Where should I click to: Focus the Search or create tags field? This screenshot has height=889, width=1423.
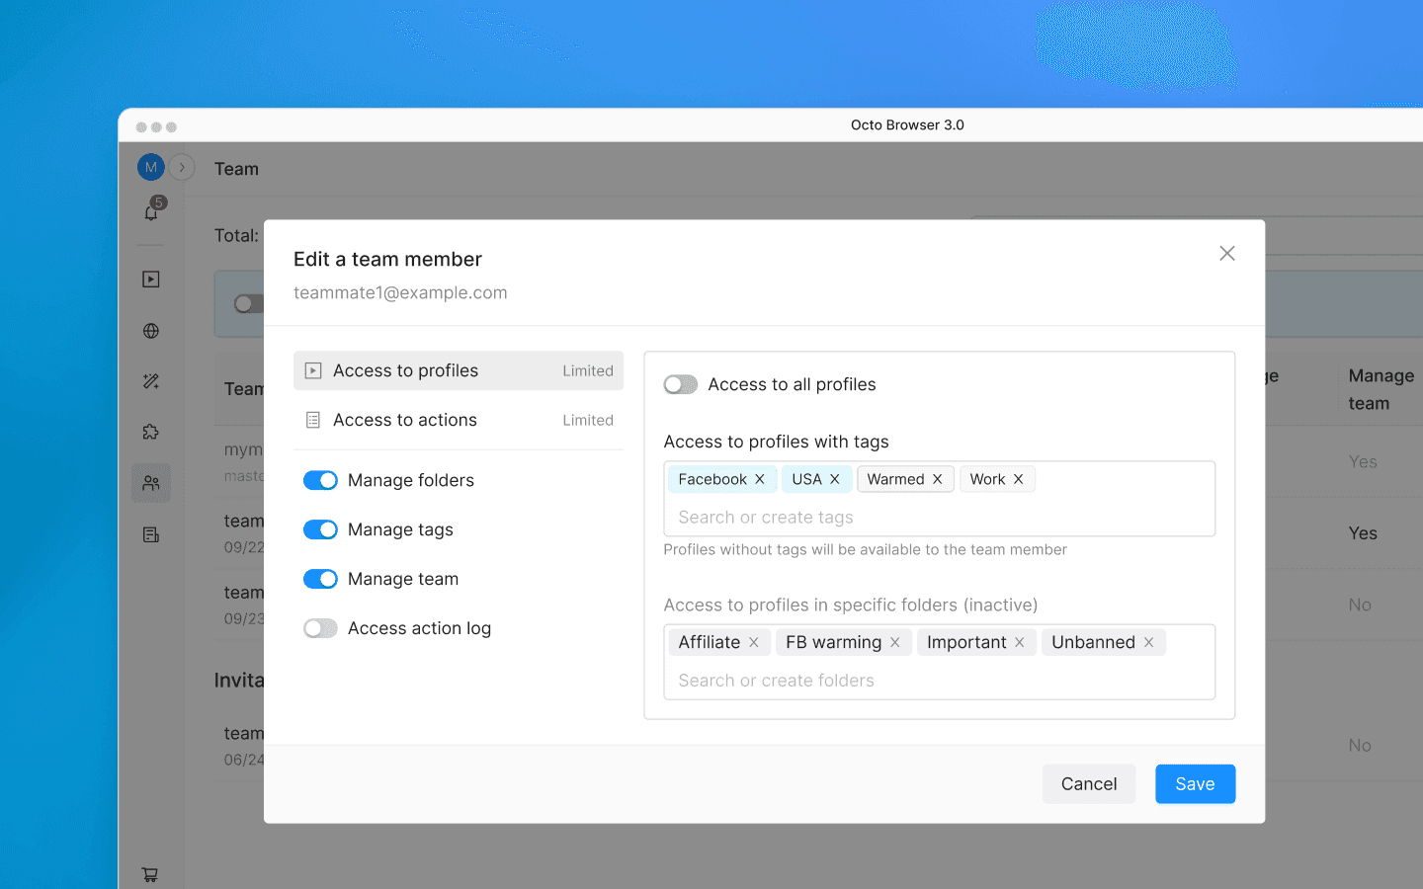click(939, 518)
